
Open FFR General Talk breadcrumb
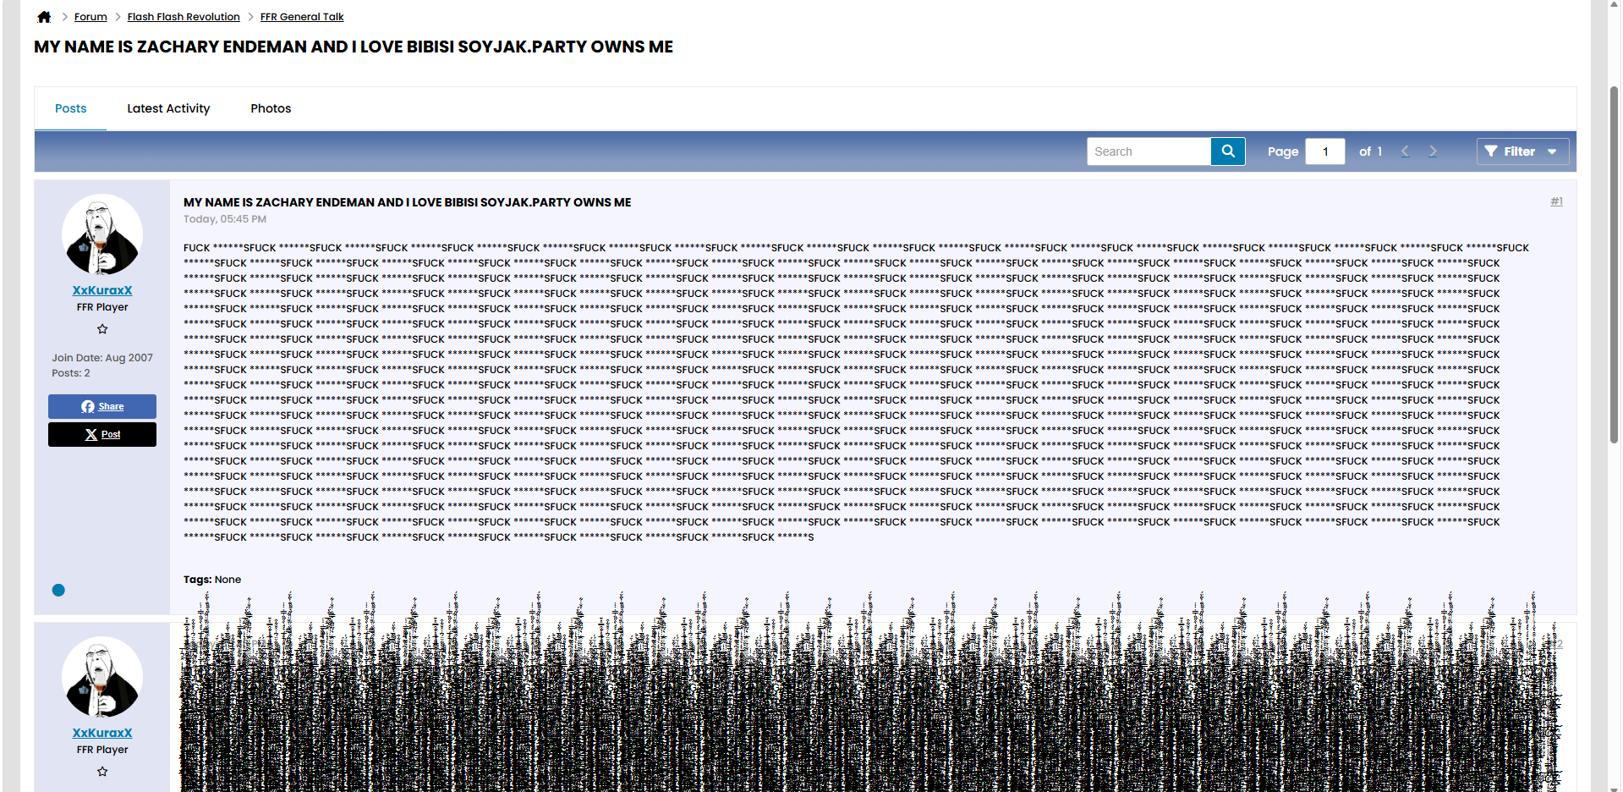point(302,17)
